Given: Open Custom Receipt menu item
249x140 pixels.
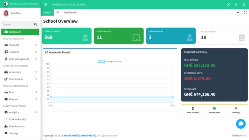Looking at the screenshot, I should [x=20, y=119].
